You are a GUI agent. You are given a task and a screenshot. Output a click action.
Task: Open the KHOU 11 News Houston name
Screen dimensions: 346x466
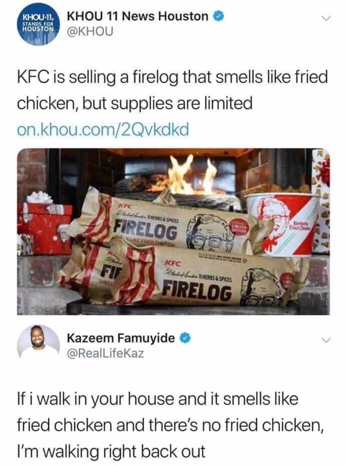[x=138, y=16]
